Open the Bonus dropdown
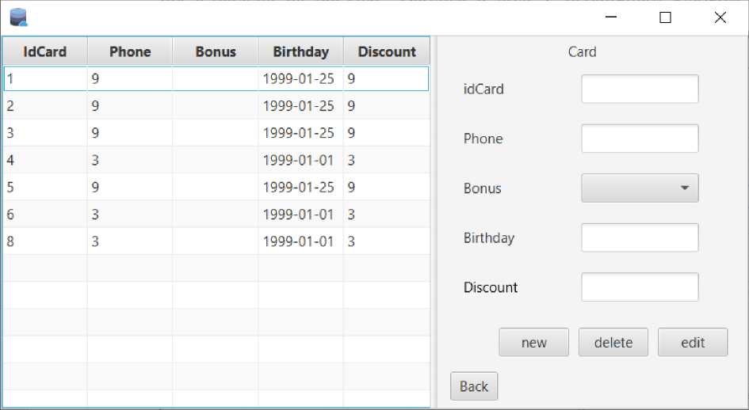 pyautogui.click(x=640, y=188)
